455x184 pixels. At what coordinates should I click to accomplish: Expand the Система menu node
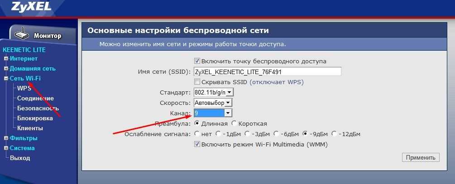6,148
